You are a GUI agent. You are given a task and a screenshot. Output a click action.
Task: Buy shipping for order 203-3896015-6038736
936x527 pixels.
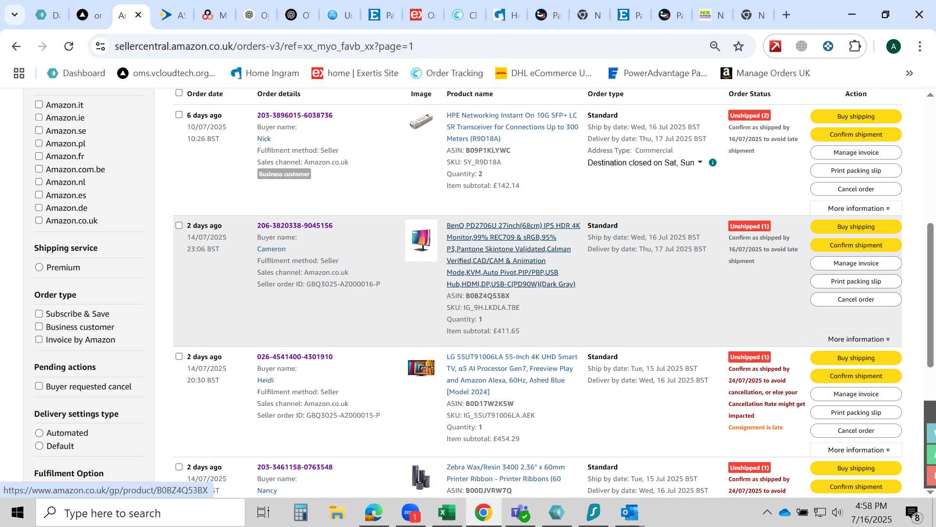(856, 116)
